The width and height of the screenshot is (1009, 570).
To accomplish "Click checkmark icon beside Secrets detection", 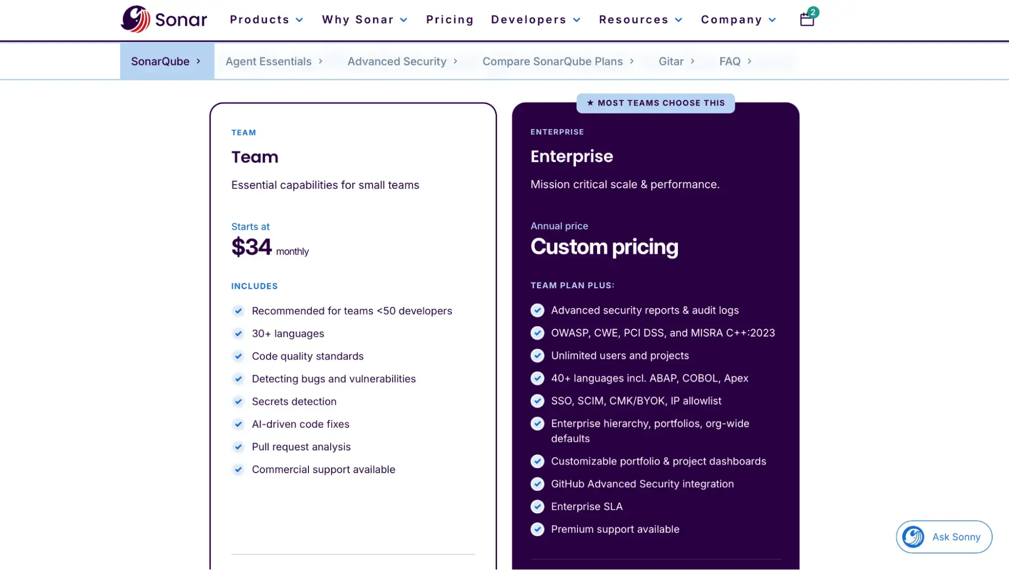I will [238, 401].
